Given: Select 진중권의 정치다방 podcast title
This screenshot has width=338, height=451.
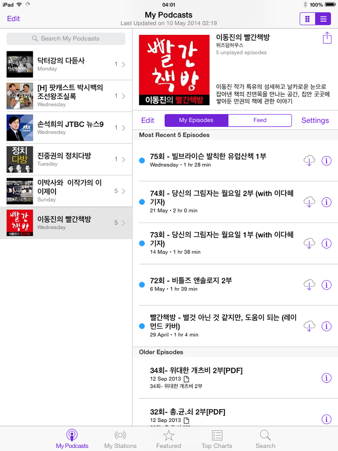Looking at the screenshot, I should point(64,155).
